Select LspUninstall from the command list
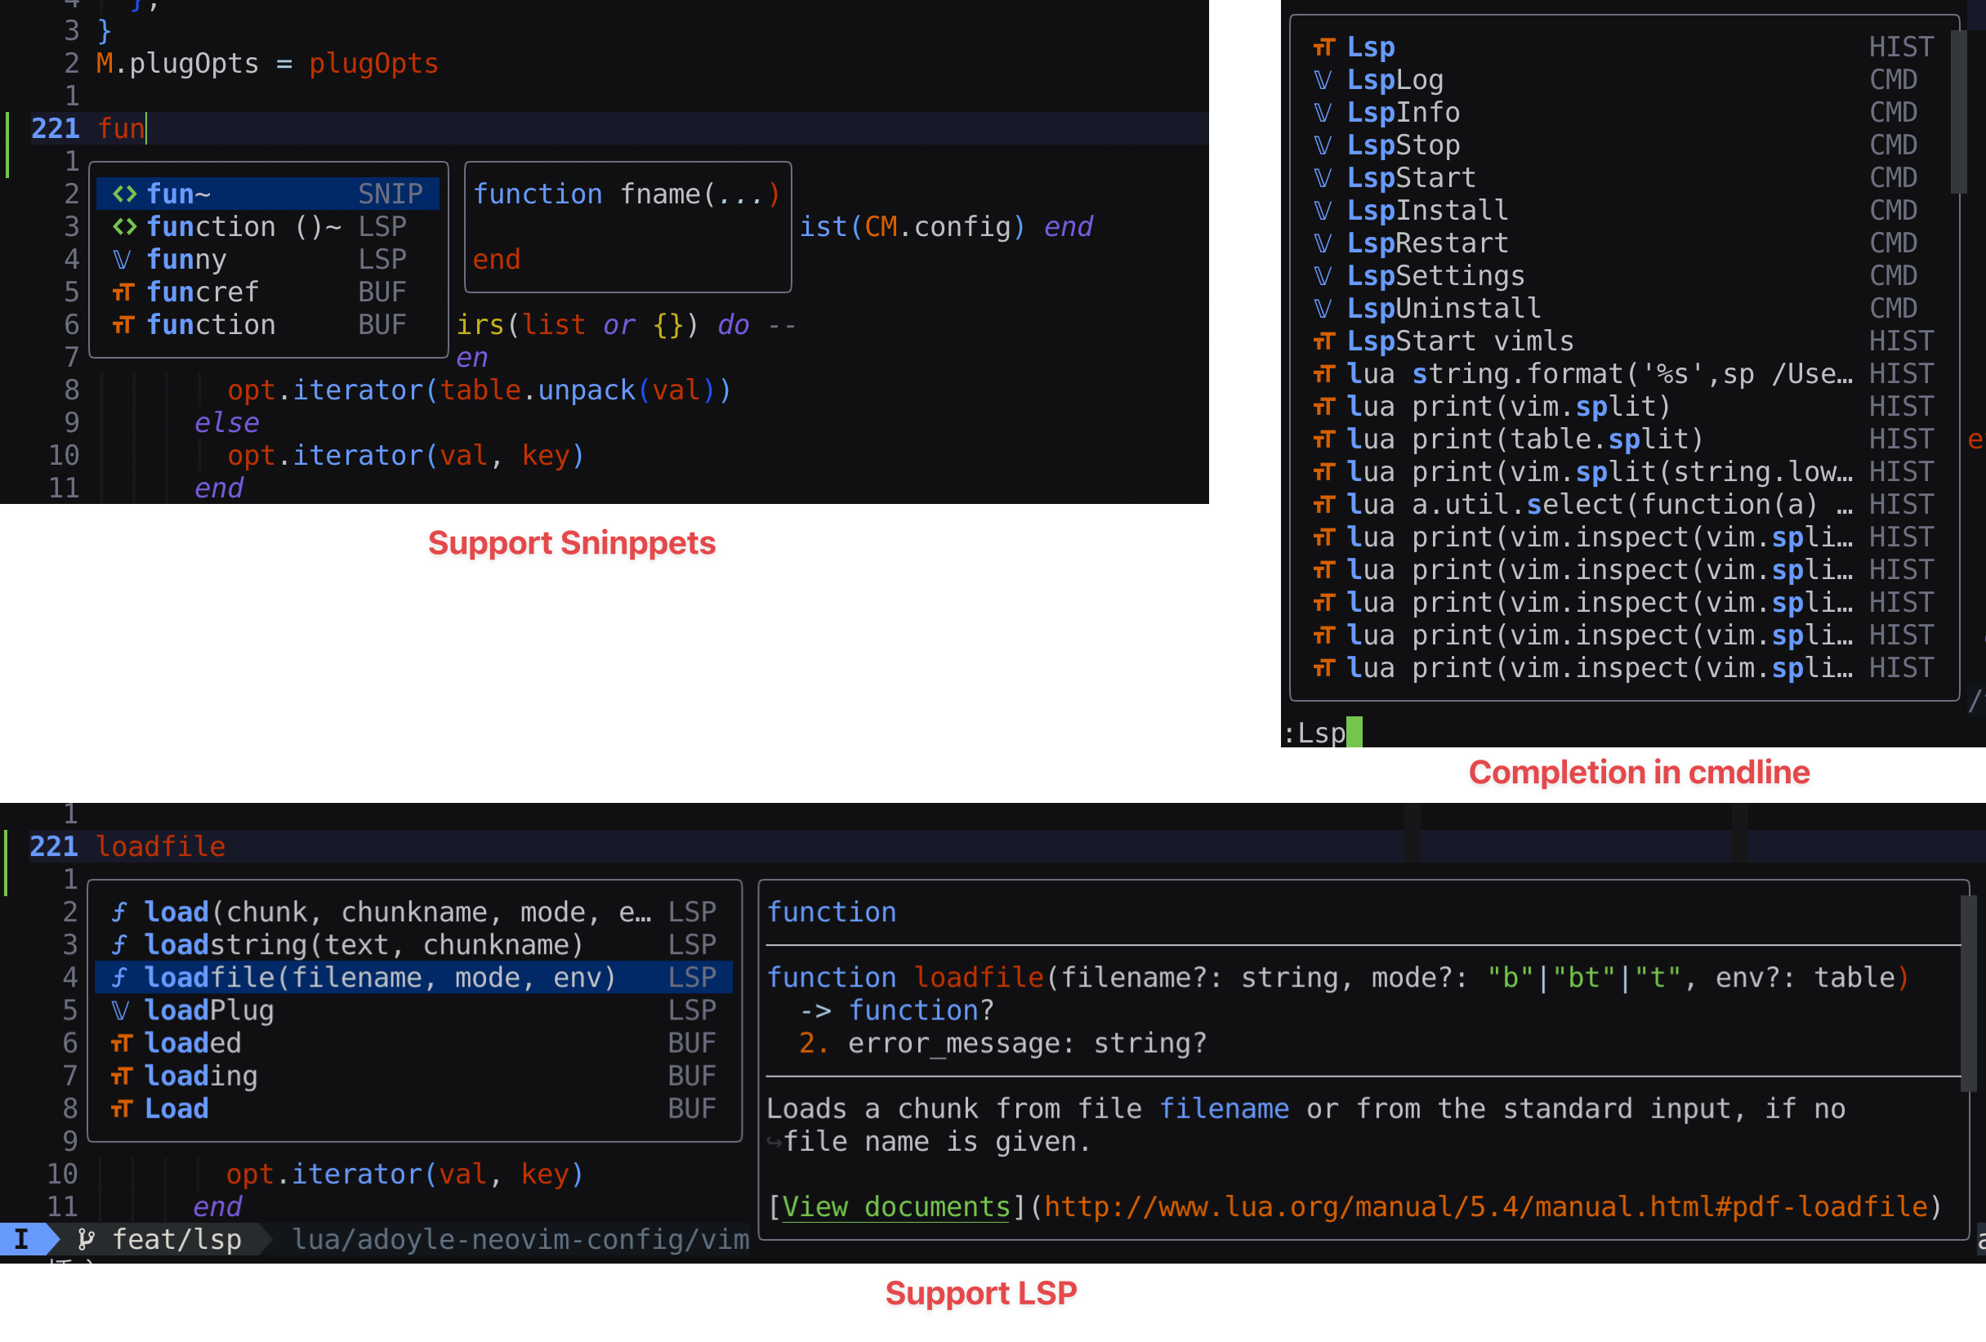Image resolution: width=1986 pixels, height=1342 pixels. (1444, 309)
